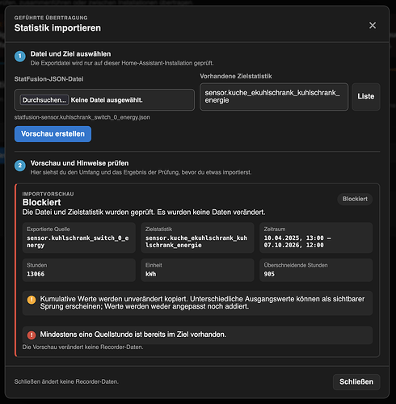Viewport: 396px width, 404px height.
Task: Click heading 'Vorschau und Hinweise prüfen'
Action: pyautogui.click(x=79, y=163)
